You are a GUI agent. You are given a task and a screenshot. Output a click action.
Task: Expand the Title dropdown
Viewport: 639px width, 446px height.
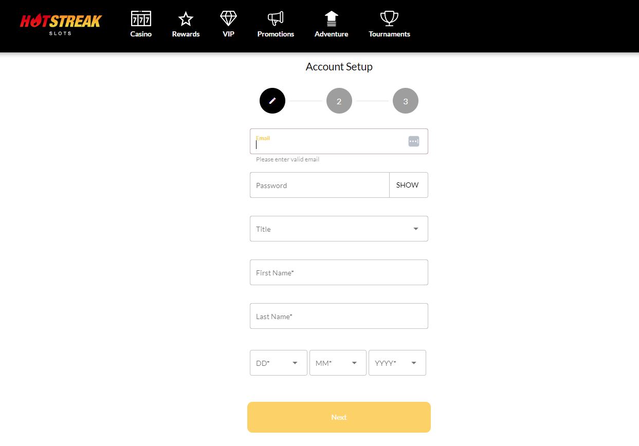(x=339, y=229)
